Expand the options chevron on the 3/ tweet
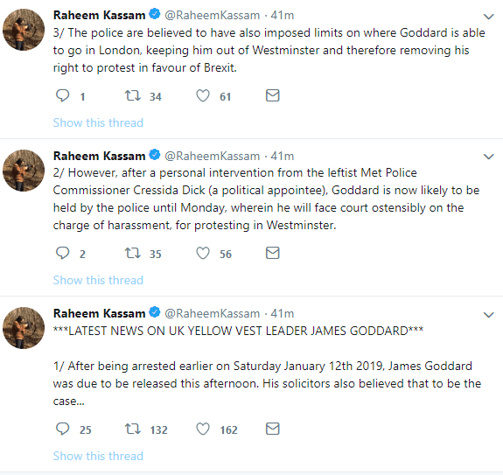 click(488, 17)
